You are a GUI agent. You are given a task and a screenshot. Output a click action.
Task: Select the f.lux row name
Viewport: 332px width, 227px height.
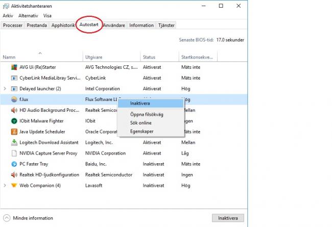[x=23, y=99]
